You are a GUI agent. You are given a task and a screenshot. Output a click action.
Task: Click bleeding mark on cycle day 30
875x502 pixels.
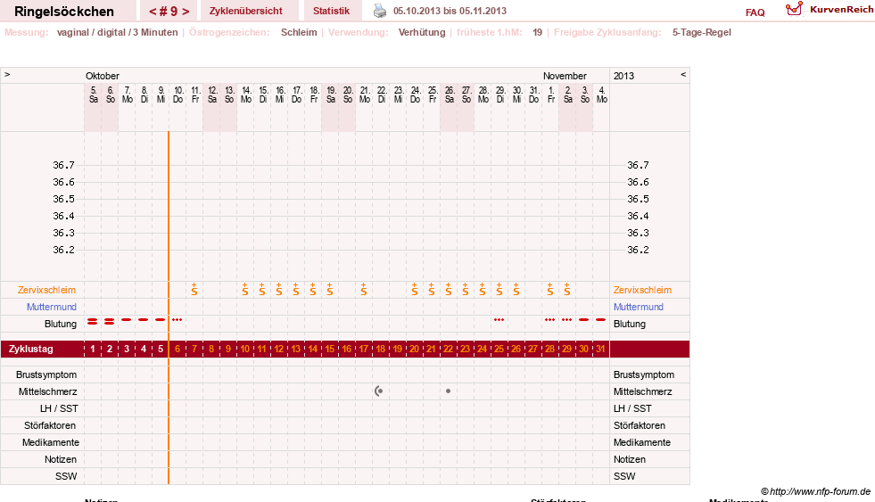(583, 319)
